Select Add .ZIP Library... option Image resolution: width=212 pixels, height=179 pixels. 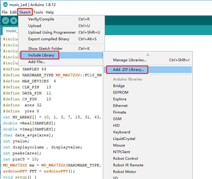128,70
